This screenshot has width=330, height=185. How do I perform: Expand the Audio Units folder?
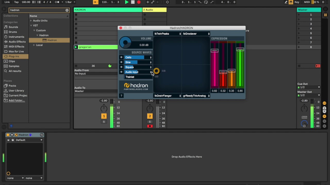[31, 21]
